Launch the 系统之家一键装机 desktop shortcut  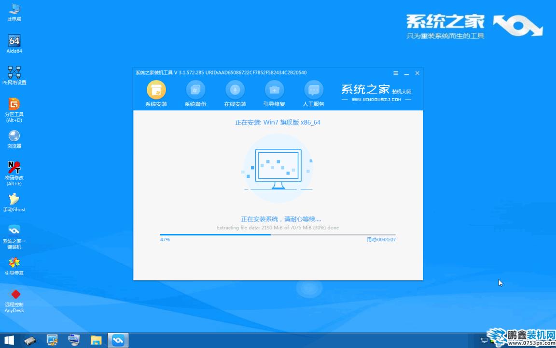tap(14, 237)
